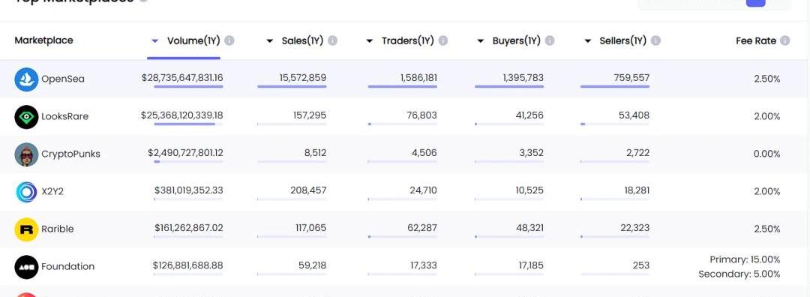Viewport: 810px width, 297px height.
Task: Open the LooksRare marketplace link
Action: (x=64, y=117)
